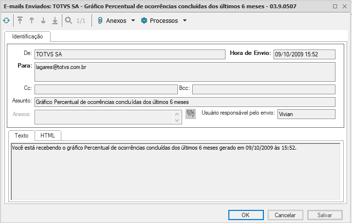Click the empty Cc field
This screenshot has height=223, width=352.
106,89
